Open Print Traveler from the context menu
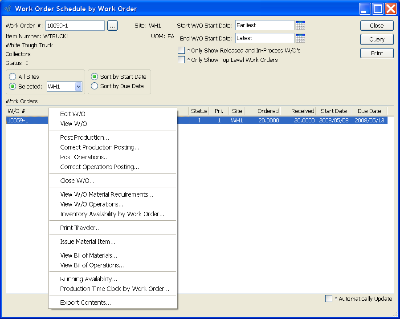This screenshot has width=400, height=319. (80, 228)
